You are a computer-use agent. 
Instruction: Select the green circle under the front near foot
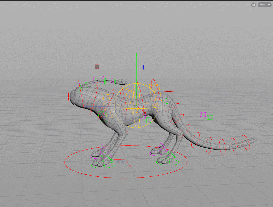click(103, 165)
